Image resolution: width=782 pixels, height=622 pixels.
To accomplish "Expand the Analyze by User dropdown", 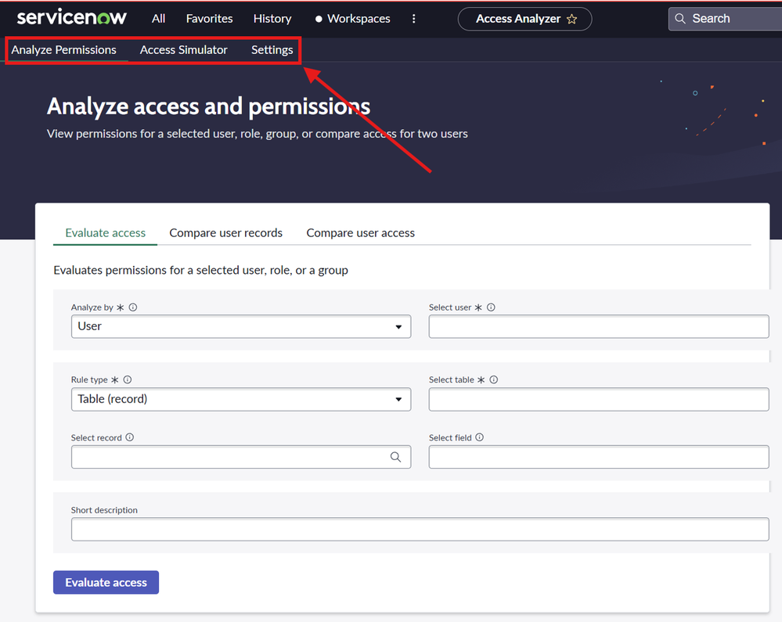I will pos(240,326).
